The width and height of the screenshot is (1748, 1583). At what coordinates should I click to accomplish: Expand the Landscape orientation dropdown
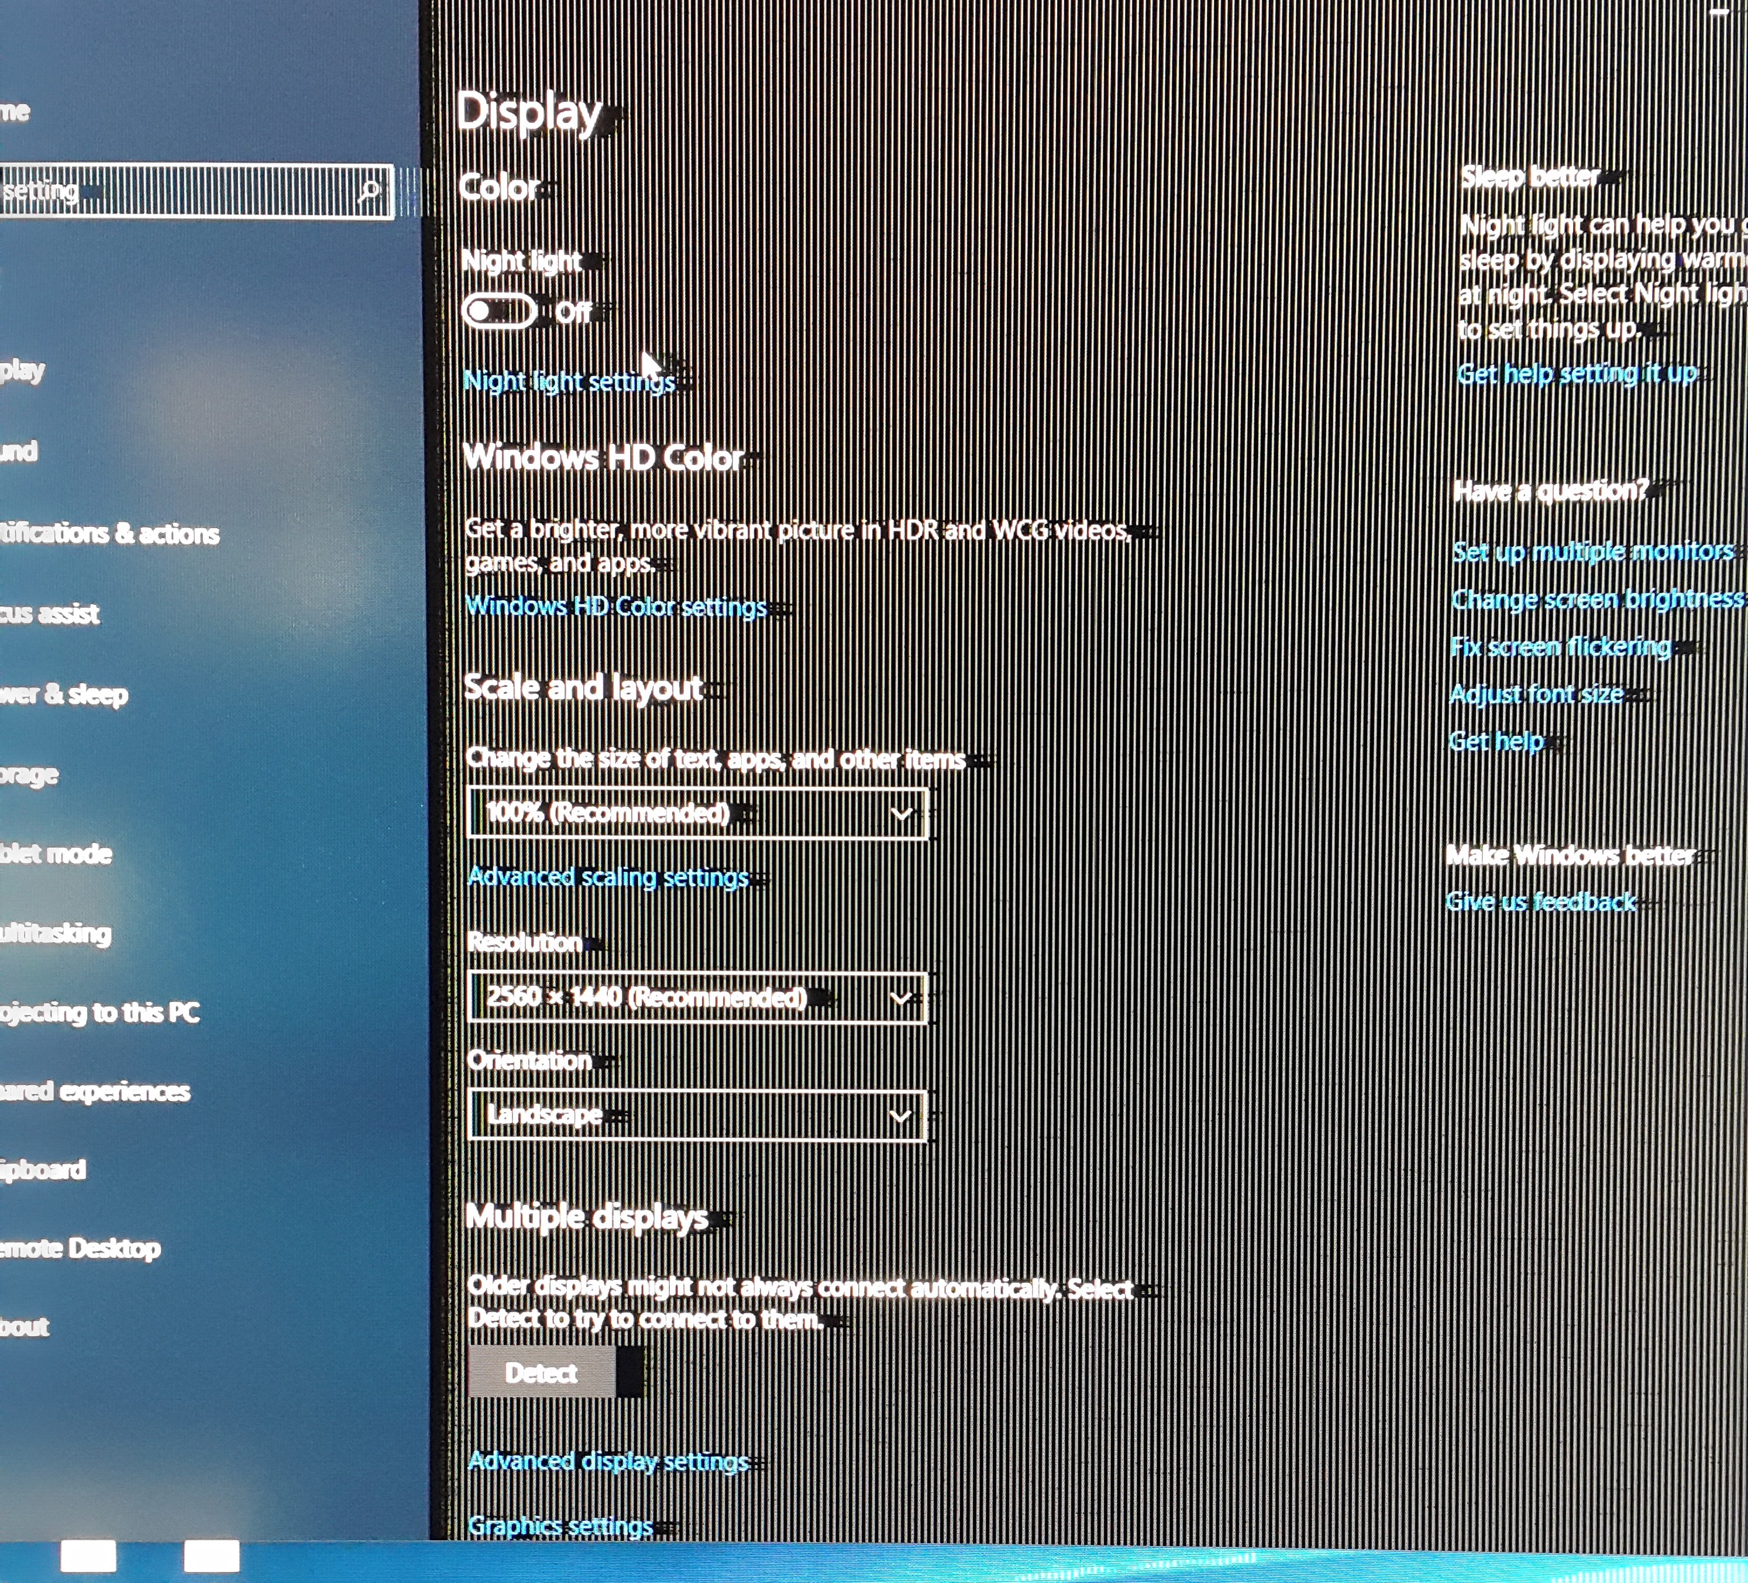pyautogui.click(x=697, y=1115)
